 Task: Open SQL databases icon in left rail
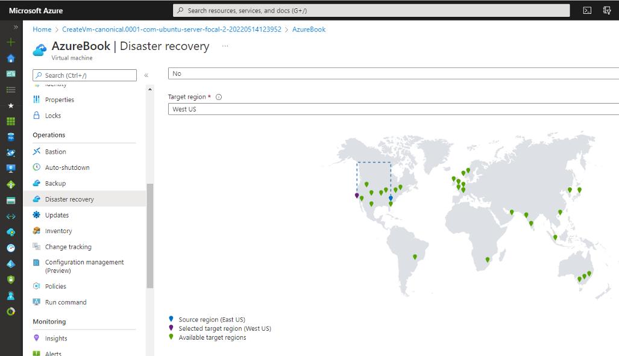coord(11,137)
